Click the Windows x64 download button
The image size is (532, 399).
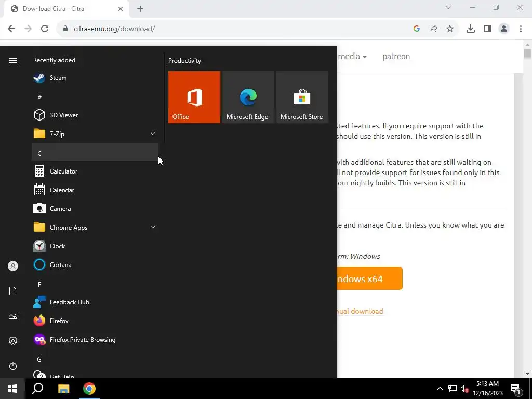click(x=370, y=278)
